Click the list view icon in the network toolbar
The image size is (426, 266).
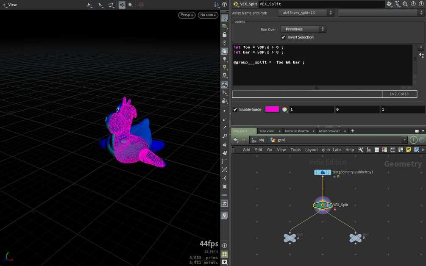376,150
